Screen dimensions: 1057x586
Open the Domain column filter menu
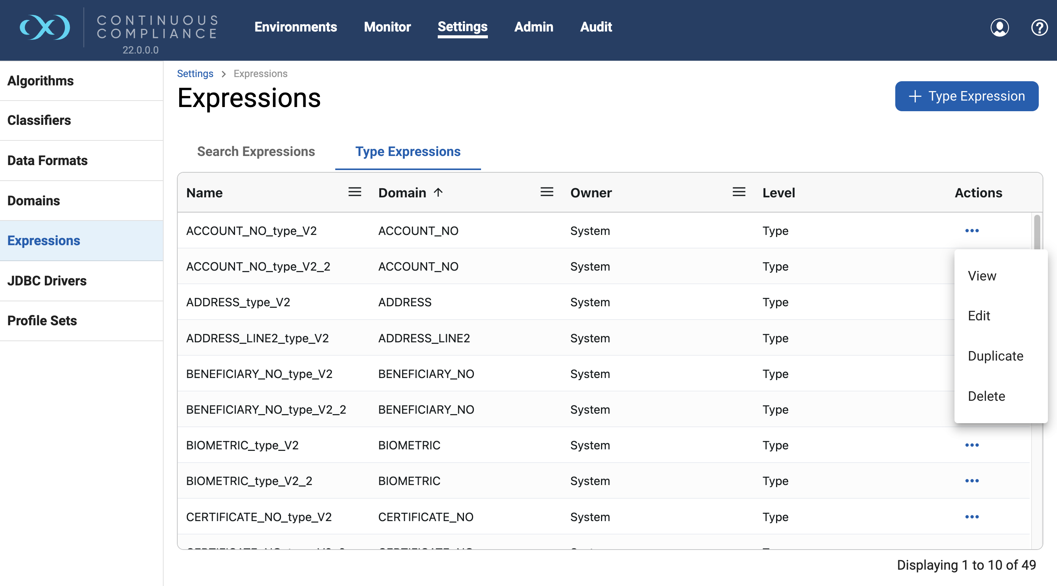(547, 192)
